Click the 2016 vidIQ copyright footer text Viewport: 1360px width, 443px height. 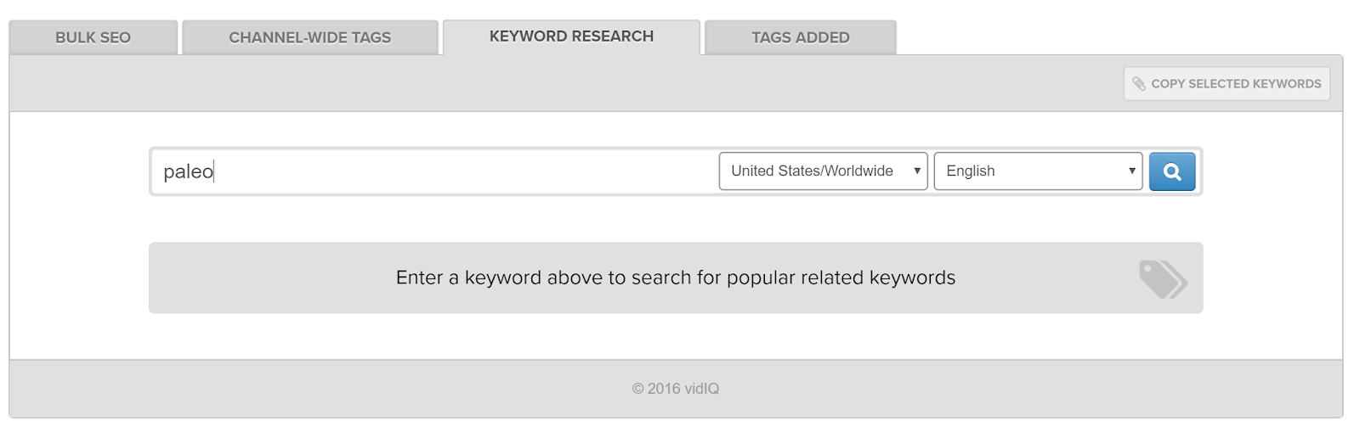(675, 389)
